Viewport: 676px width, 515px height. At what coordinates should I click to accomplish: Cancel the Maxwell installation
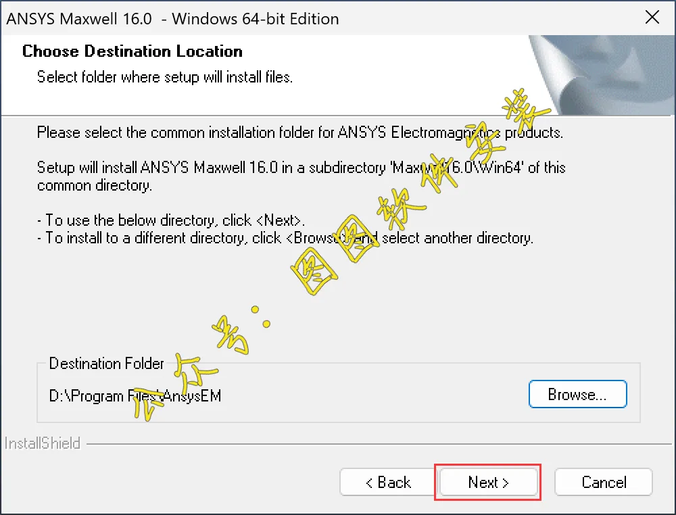604,483
